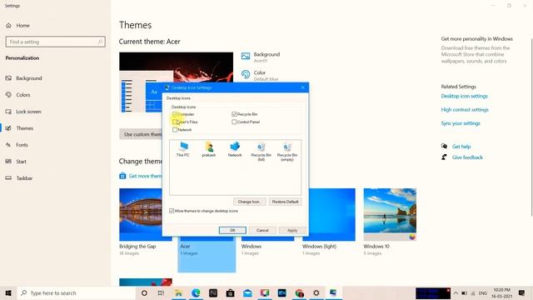The width and height of the screenshot is (533, 300).
Task: Show hidden system tray icons
Action: pyautogui.click(x=456, y=292)
